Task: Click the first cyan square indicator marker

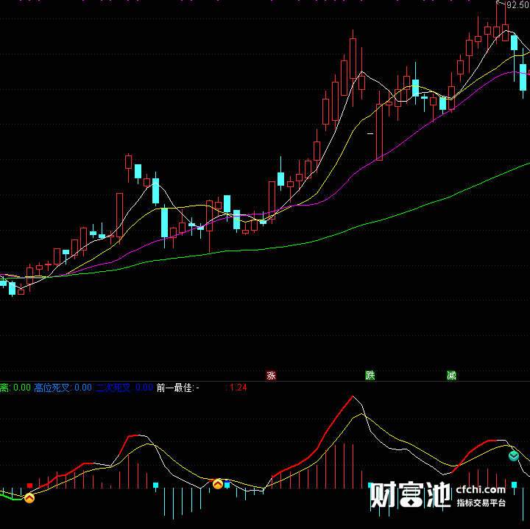Action: coord(155,486)
